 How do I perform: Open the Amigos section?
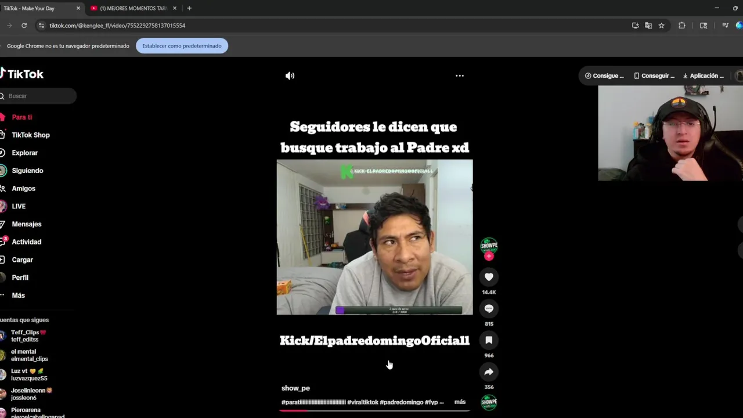[x=23, y=189]
